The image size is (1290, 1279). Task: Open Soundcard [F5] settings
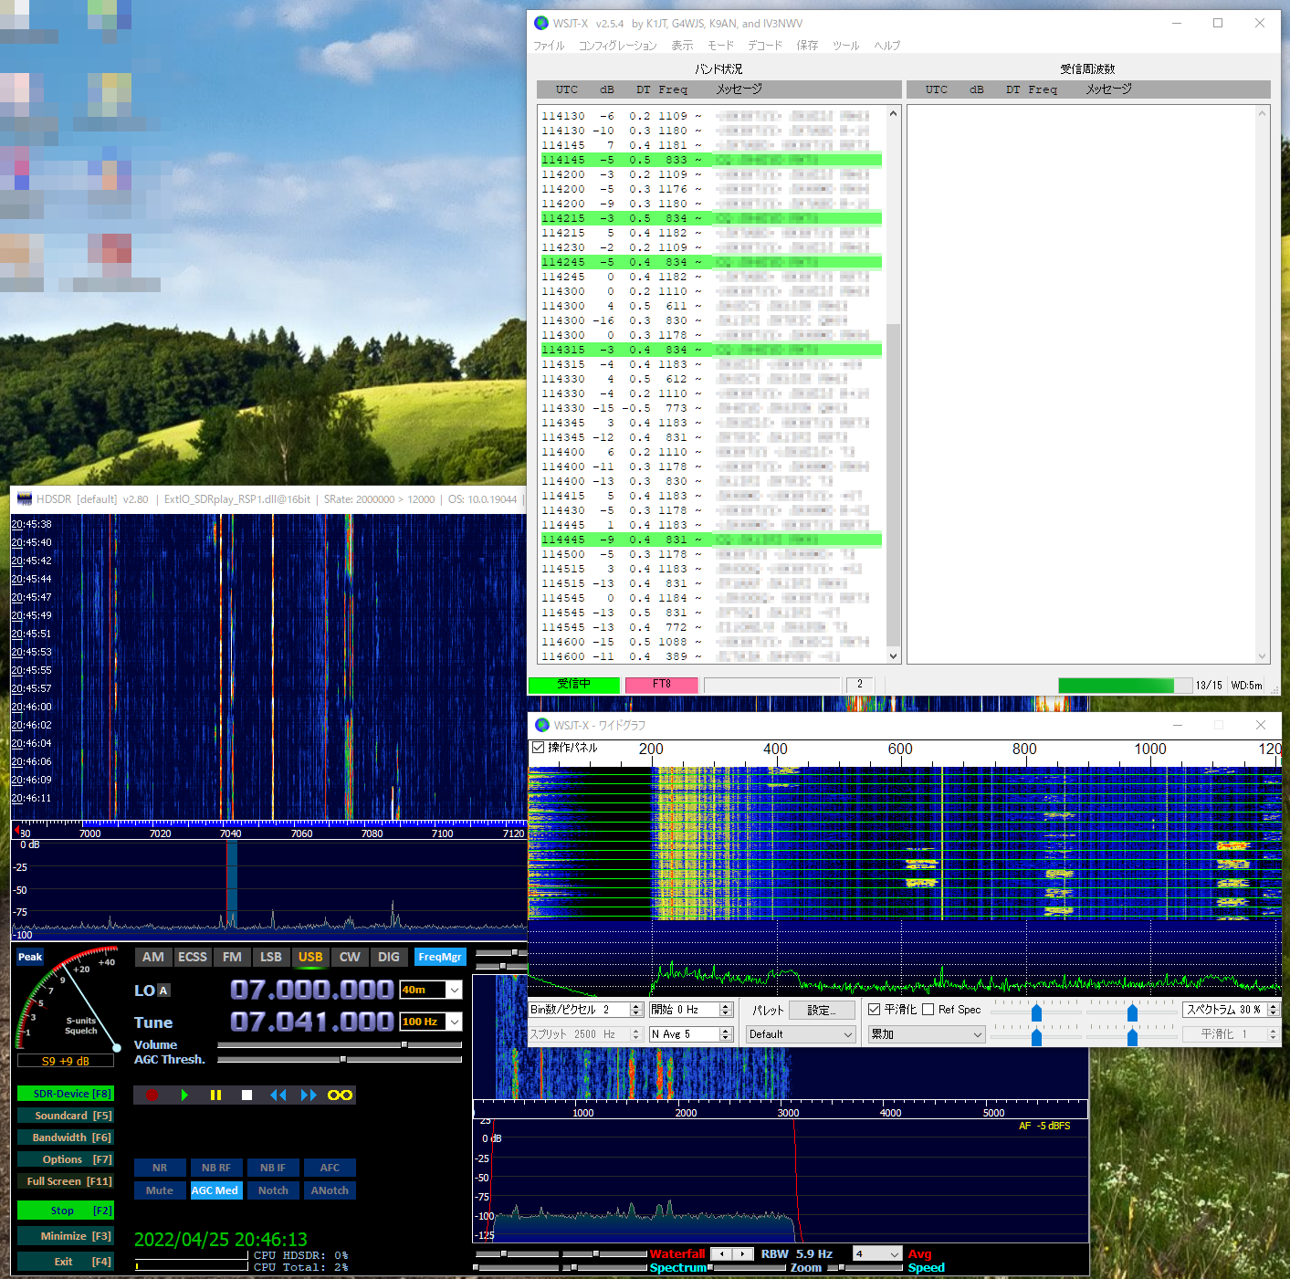click(66, 1116)
